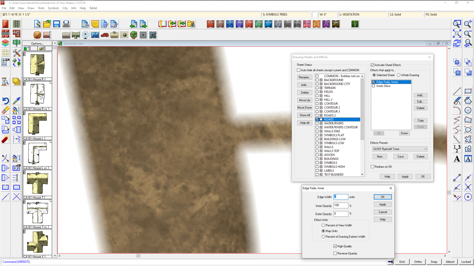This screenshot has width=474, height=266.
Task: Click the Edge Width input field
Action: [341, 197]
